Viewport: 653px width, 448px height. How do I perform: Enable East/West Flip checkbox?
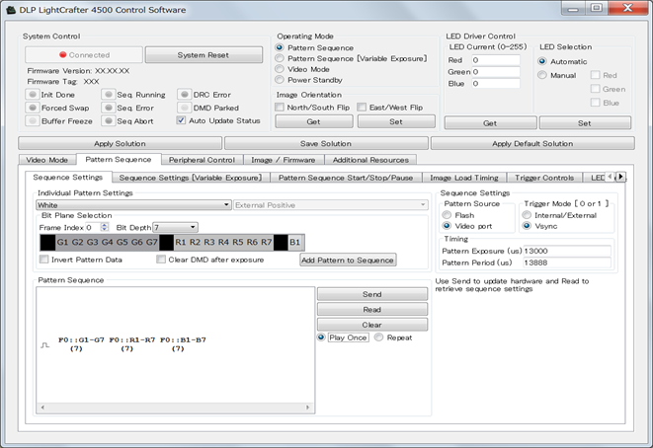click(362, 108)
